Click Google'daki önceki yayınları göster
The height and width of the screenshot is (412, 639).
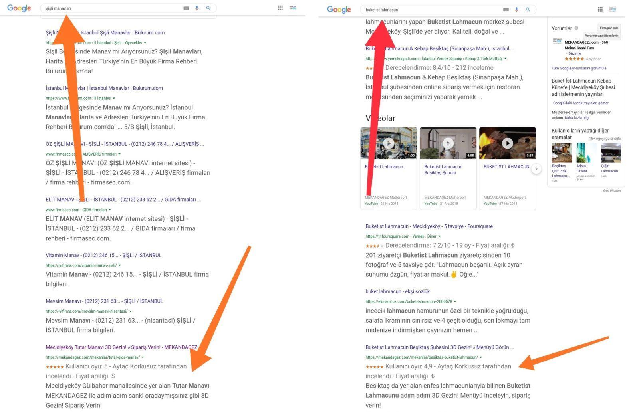(x=581, y=103)
